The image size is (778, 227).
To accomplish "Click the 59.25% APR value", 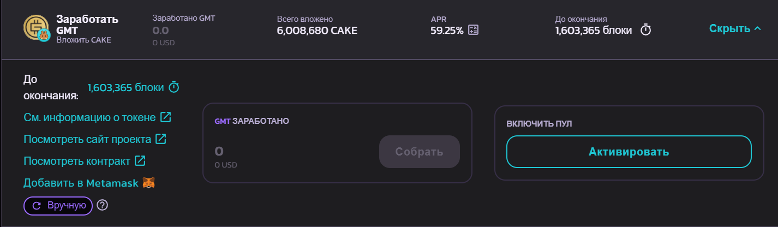I will pyautogui.click(x=447, y=31).
